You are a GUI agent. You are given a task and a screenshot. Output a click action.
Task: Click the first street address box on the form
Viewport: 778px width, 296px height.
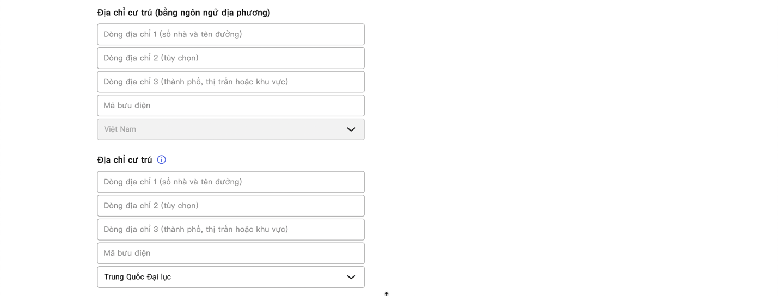click(x=230, y=34)
